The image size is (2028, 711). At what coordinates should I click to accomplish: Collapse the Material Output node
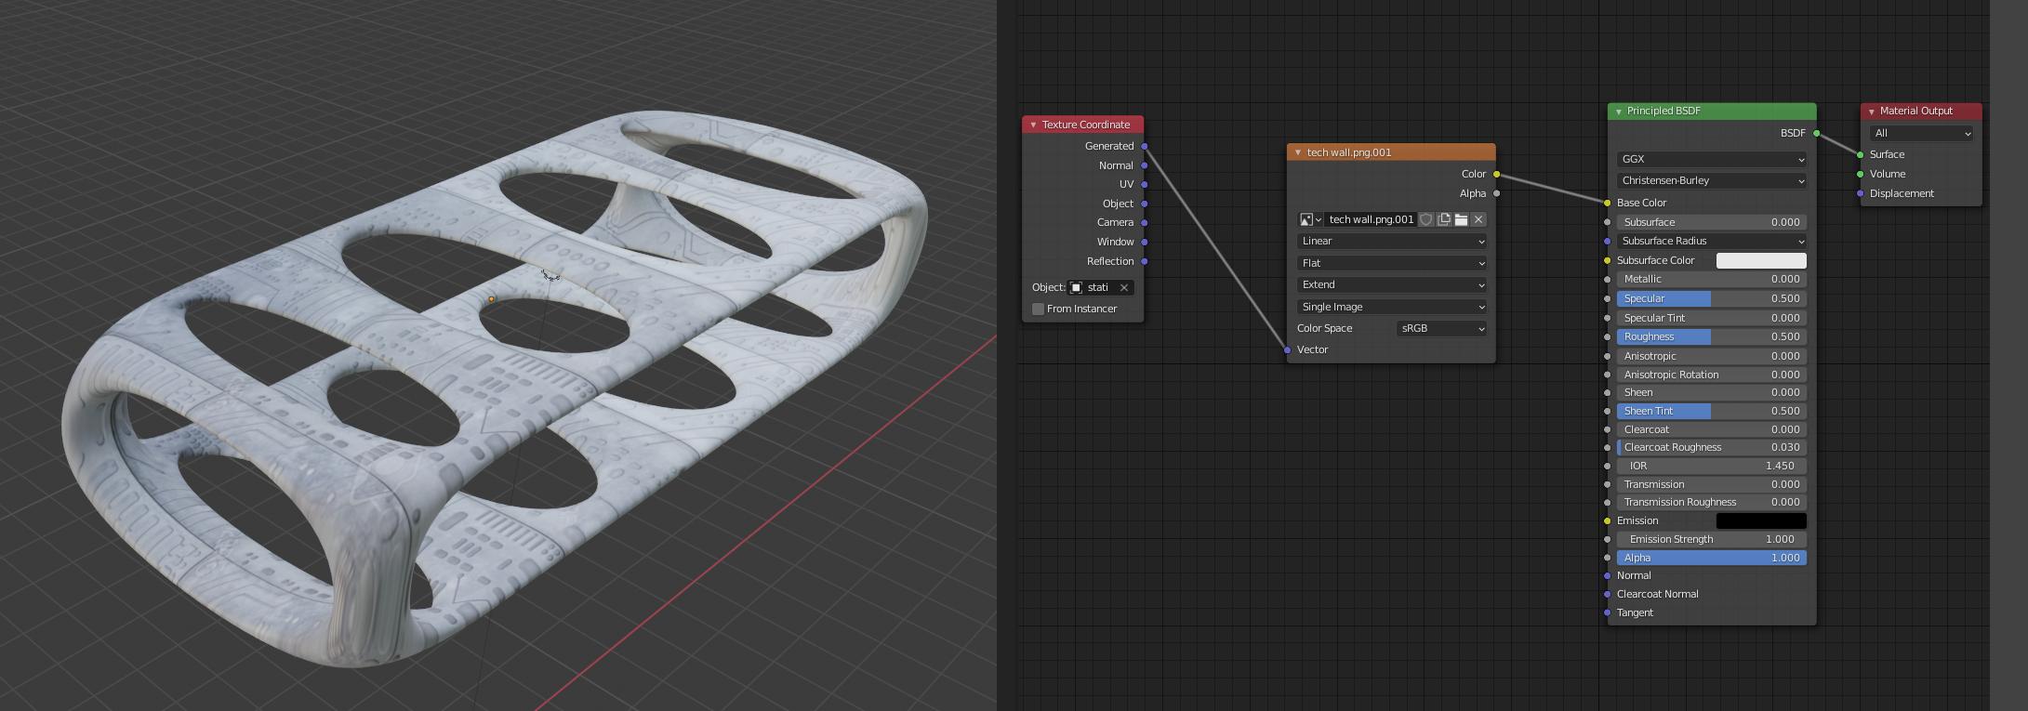[x=1871, y=111]
